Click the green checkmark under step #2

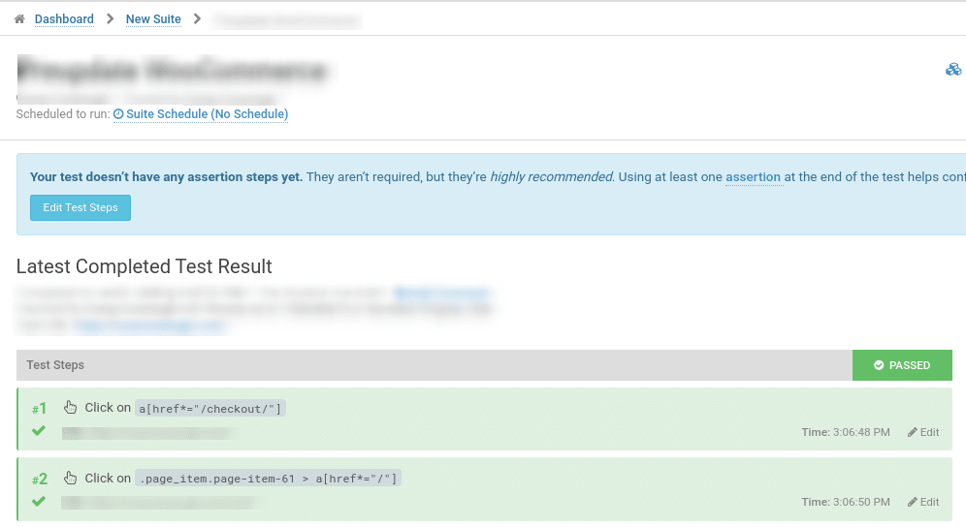click(39, 501)
